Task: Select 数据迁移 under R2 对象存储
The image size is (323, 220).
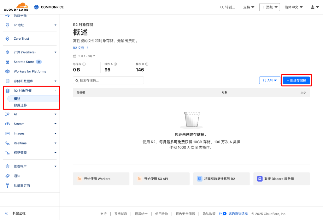Action: pyautogui.click(x=21, y=105)
